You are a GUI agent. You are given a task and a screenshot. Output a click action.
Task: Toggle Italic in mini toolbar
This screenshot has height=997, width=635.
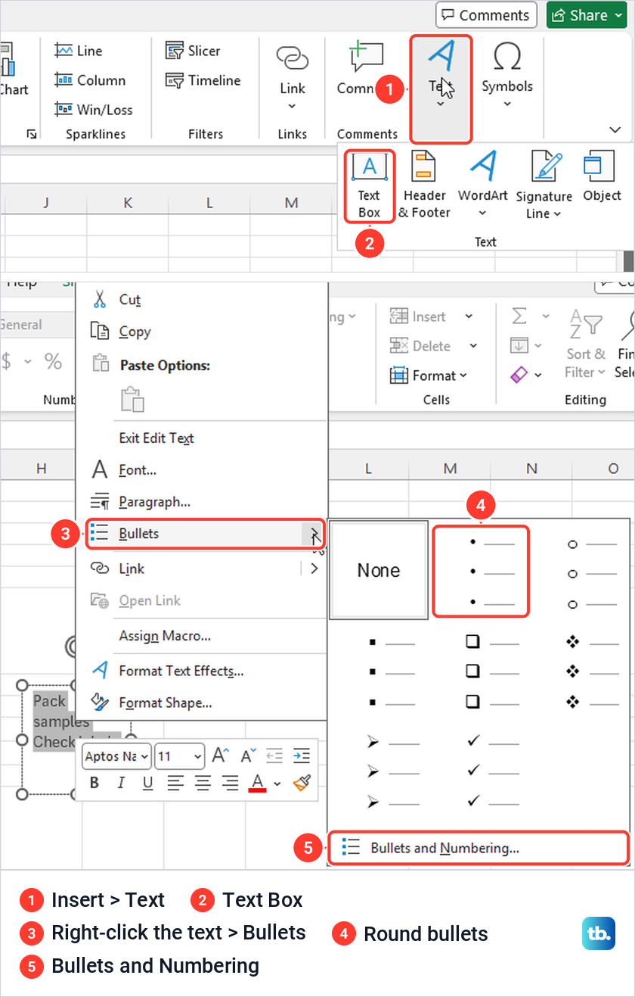coord(121,783)
